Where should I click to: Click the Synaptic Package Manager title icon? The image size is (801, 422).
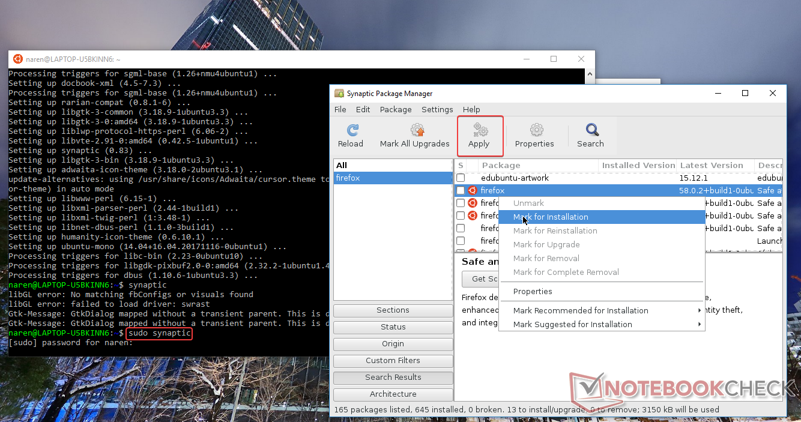point(340,93)
